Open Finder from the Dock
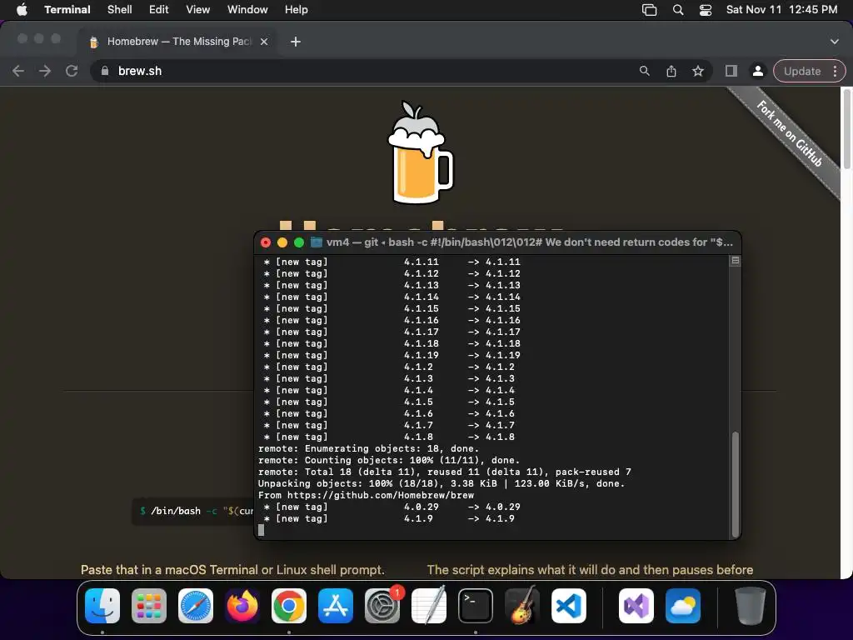Image resolution: width=853 pixels, height=640 pixels. coord(102,606)
